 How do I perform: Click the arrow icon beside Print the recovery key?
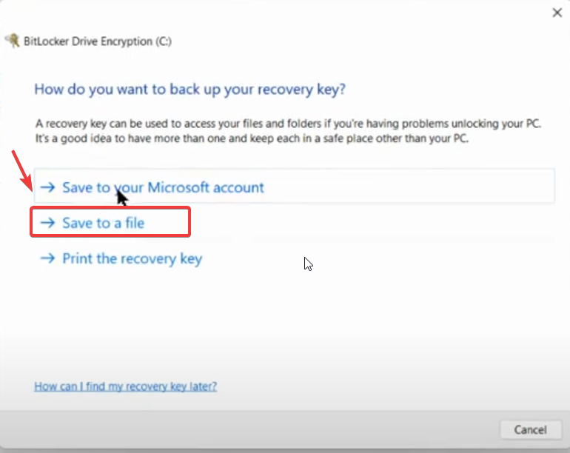click(48, 258)
